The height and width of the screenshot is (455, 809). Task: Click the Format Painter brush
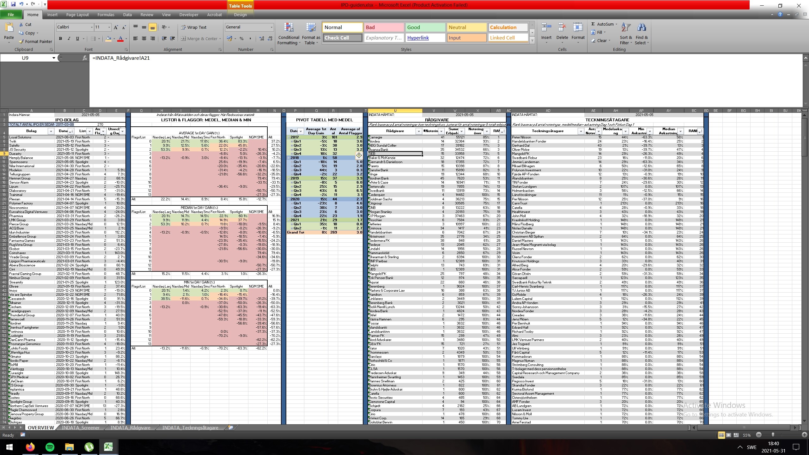click(x=21, y=41)
